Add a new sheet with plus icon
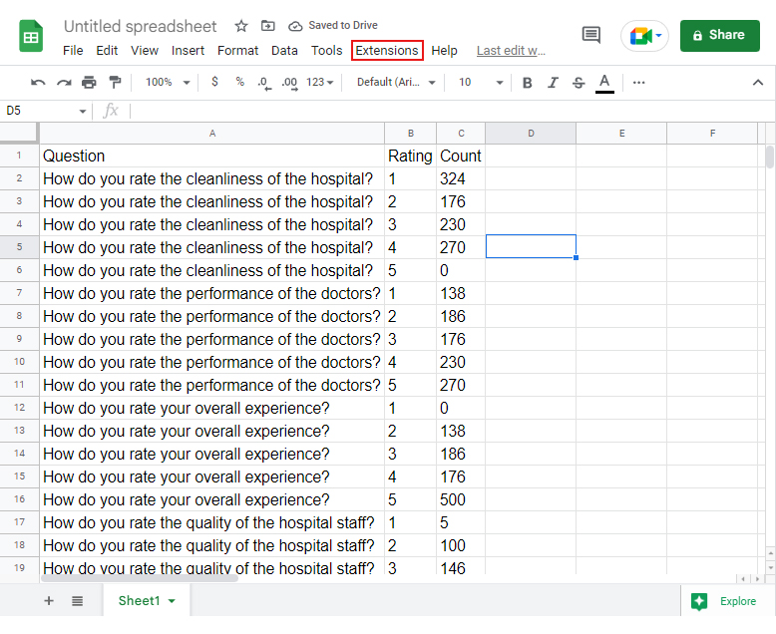 (48, 601)
